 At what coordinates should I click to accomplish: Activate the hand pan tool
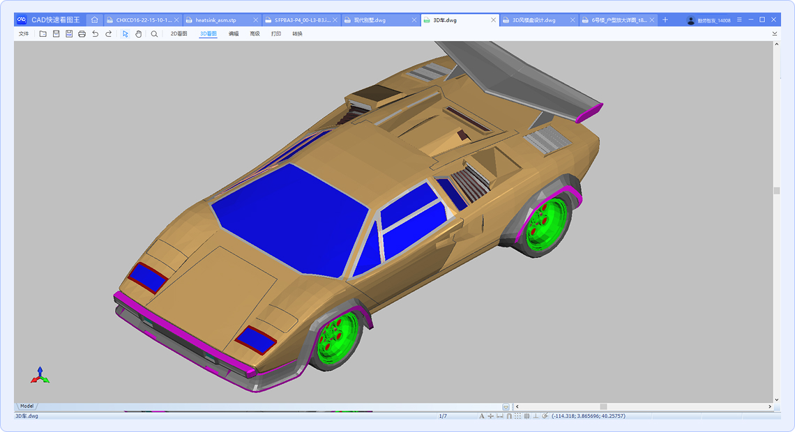[138, 34]
